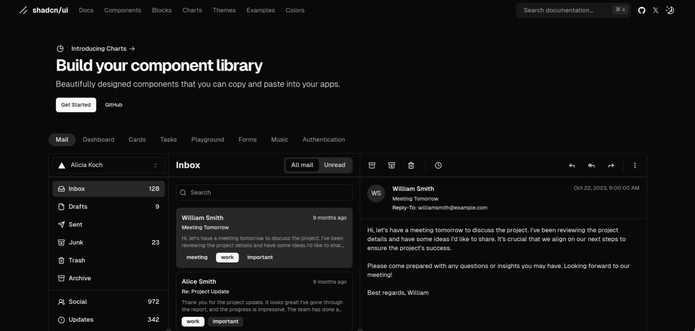Open the Social category

(x=109, y=302)
